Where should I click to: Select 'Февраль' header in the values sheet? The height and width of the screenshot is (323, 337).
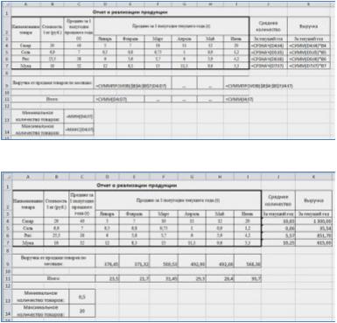[134, 214]
